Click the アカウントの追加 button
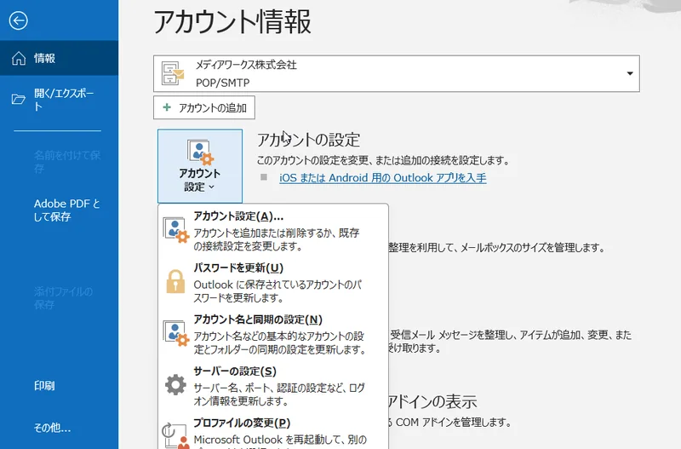681x449 pixels. tap(204, 107)
